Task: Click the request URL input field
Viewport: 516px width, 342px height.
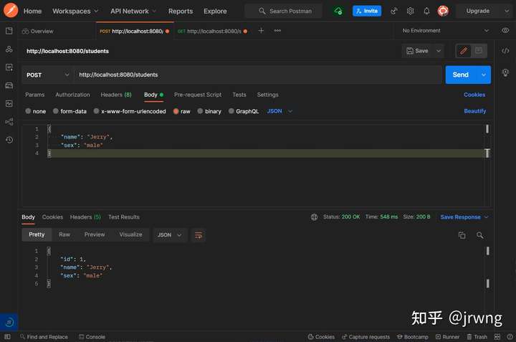Action: tap(258, 75)
